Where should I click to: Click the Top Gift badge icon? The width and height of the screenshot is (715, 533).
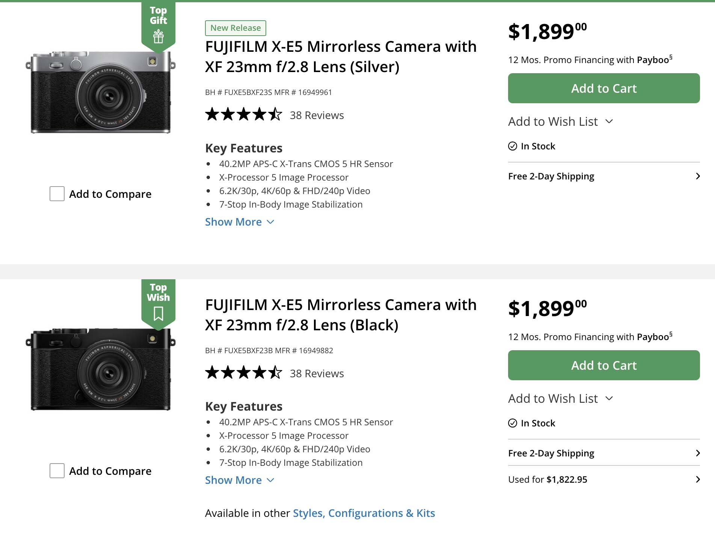pyautogui.click(x=158, y=37)
